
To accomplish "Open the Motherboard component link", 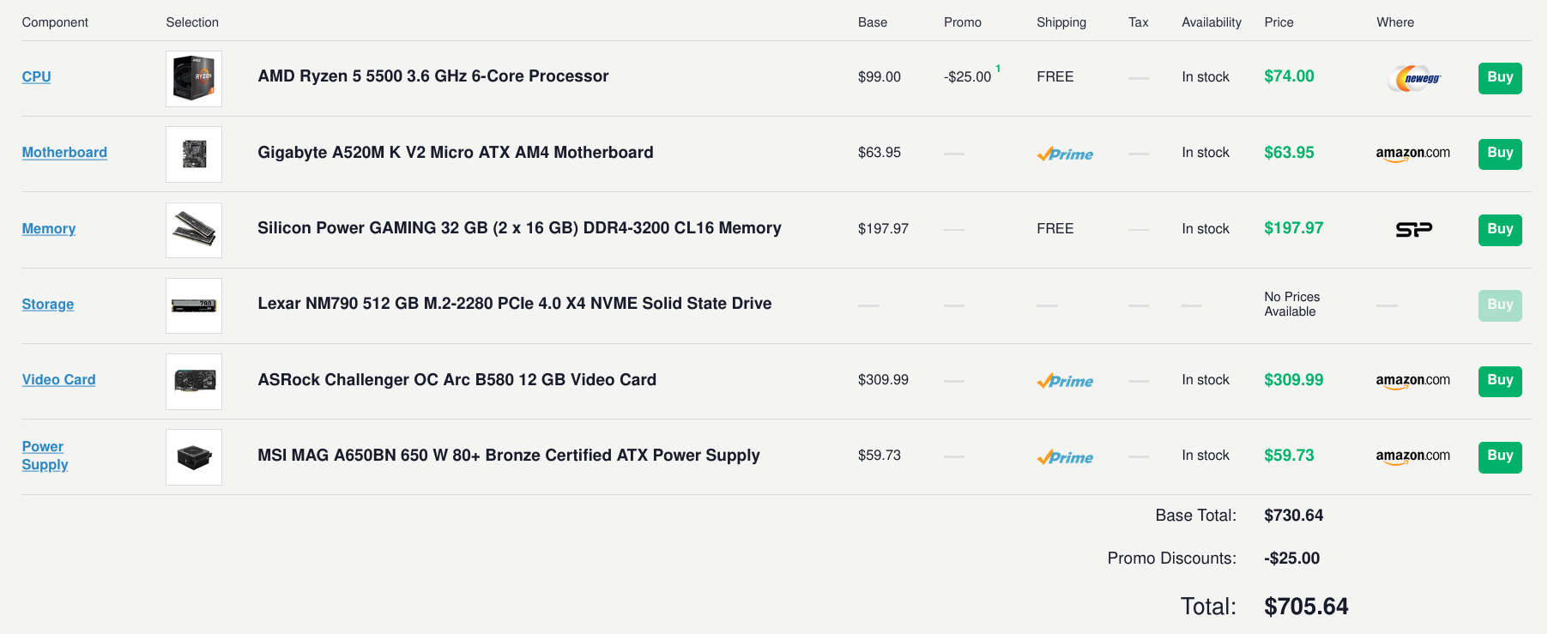I will (x=64, y=152).
